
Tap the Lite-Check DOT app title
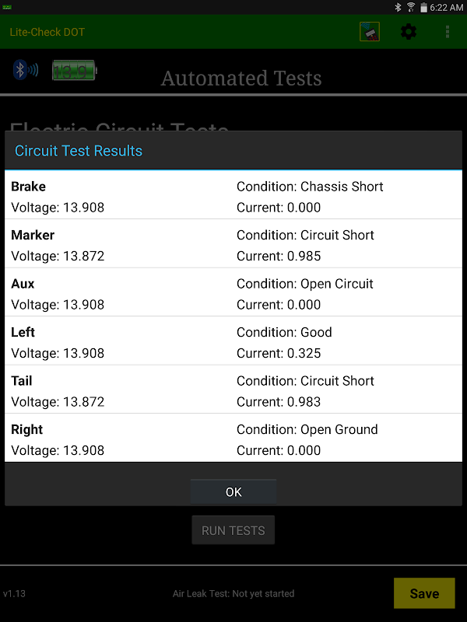47,32
